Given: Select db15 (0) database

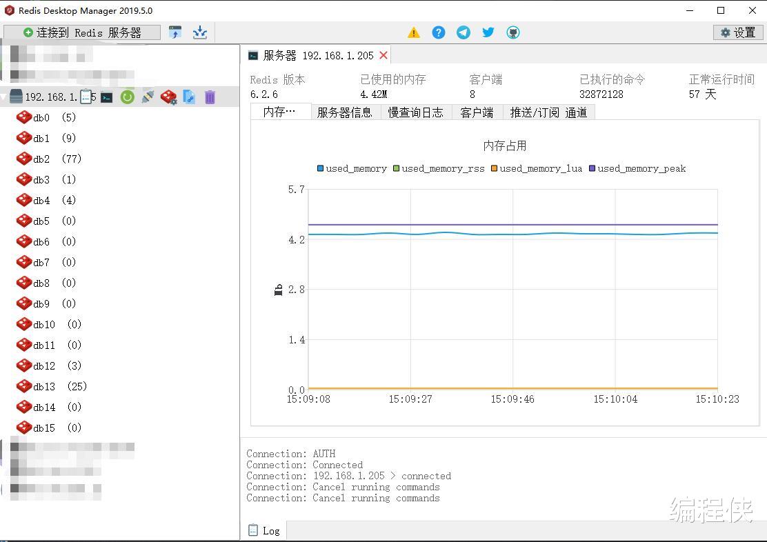Looking at the screenshot, I should 49,428.
